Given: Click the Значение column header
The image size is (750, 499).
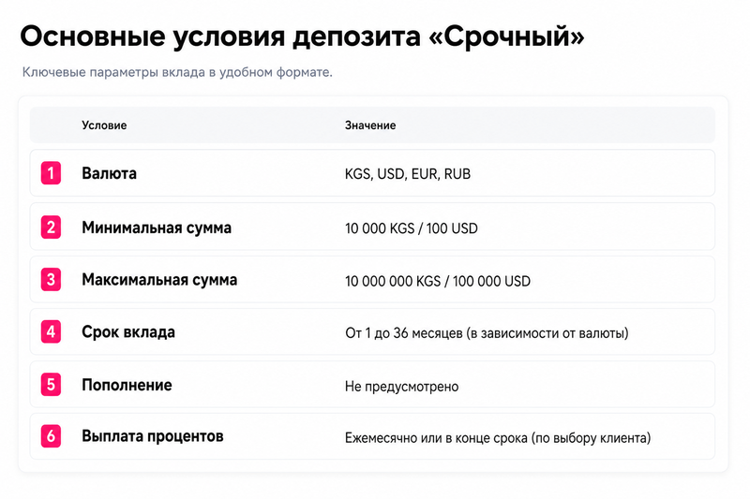Looking at the screenshot, I should (370, 125).
